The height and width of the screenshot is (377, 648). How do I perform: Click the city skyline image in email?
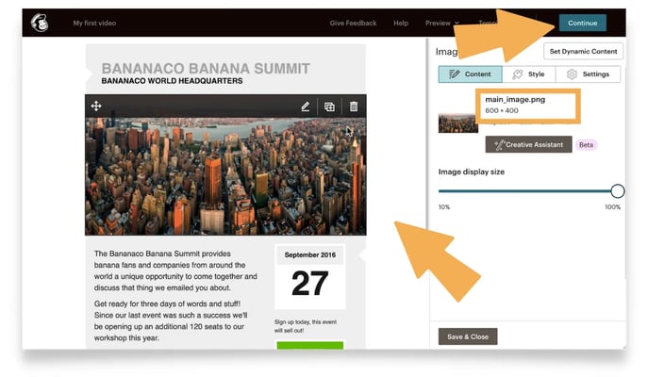pyautogui.click(x=225, y=176)
